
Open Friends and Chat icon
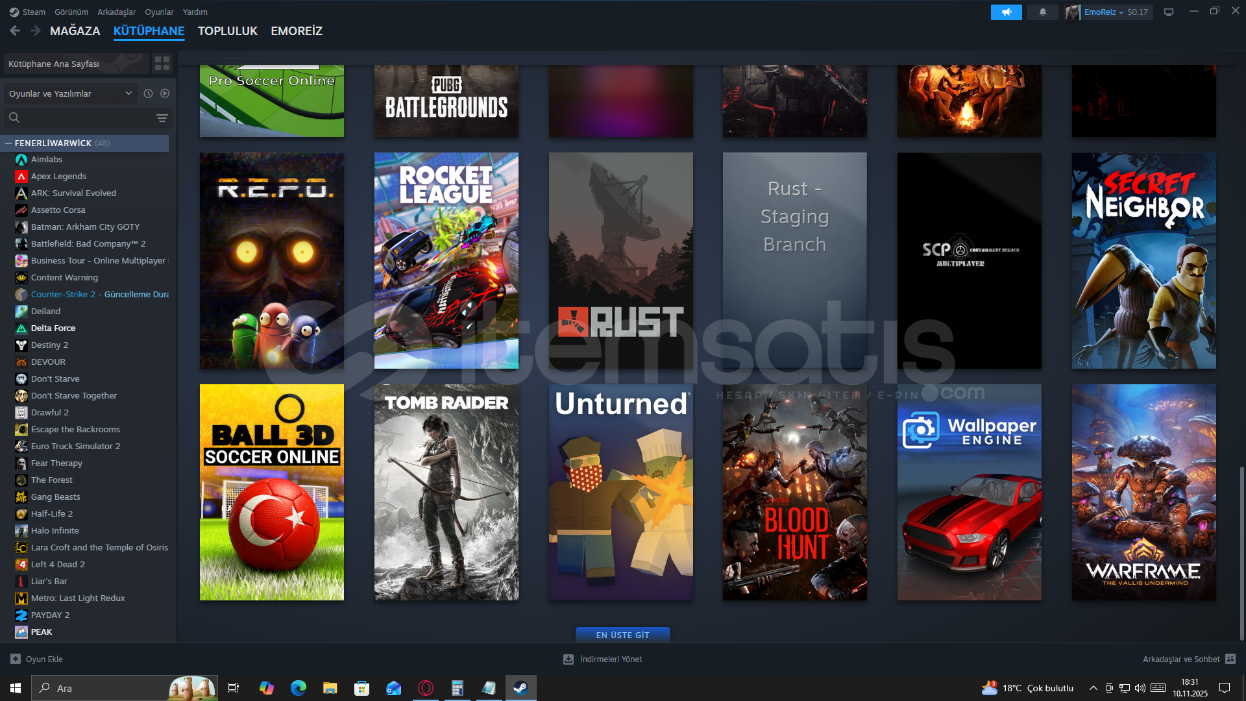click(x=1230, y=659)
